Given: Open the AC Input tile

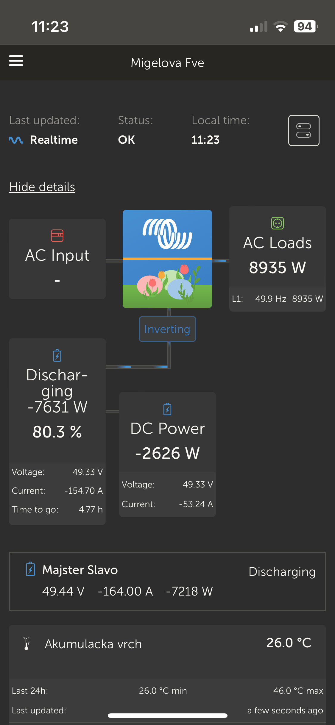Looking at the screenshot, I should [x=57, y=259].
